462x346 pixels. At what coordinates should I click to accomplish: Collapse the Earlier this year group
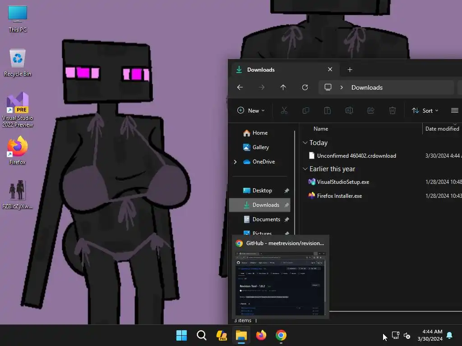pyautogui.click(x=305, y=169)
